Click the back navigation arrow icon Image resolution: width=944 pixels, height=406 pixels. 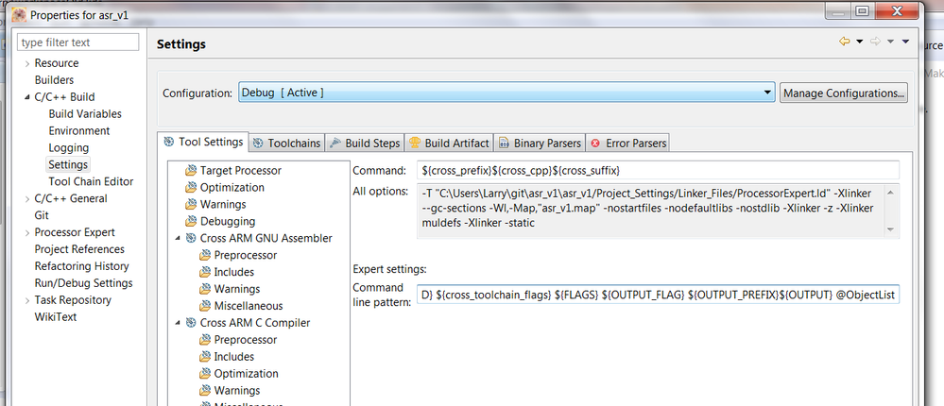tap(845, 42)
